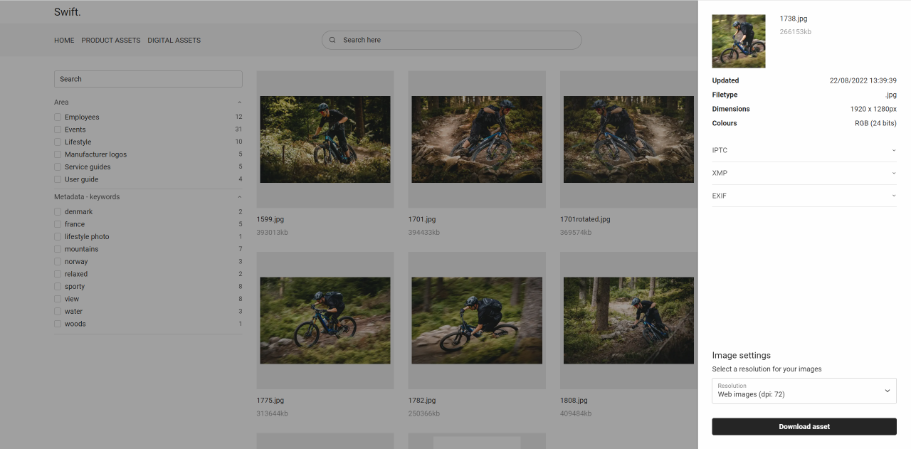This screenshot has width=911, height=449.
Task: Check the Employees area filter
Action: tap(57, 117)
